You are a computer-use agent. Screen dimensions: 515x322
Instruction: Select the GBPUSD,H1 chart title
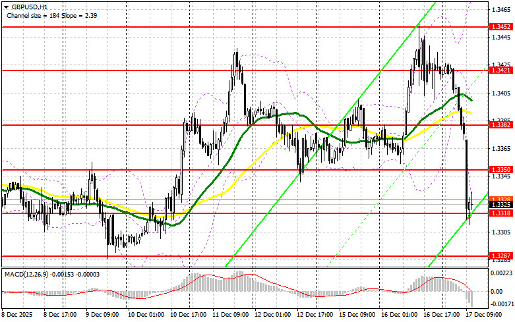pyautogui.click(x=30, y=7)
